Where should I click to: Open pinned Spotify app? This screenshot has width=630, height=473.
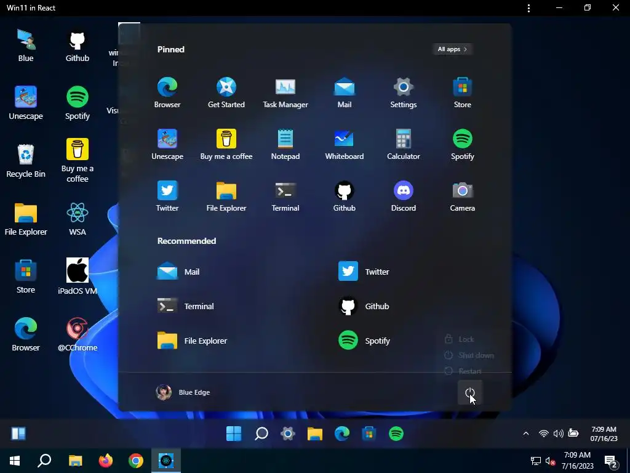(x=463, y=144)
